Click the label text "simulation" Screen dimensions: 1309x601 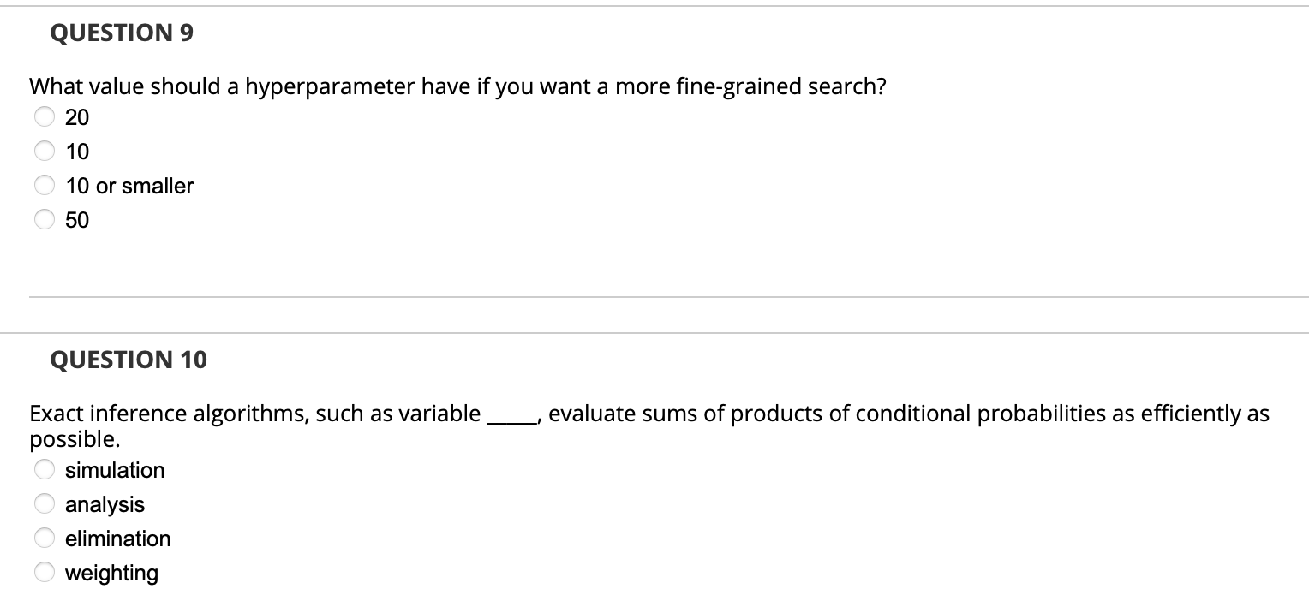click(115, 470)
